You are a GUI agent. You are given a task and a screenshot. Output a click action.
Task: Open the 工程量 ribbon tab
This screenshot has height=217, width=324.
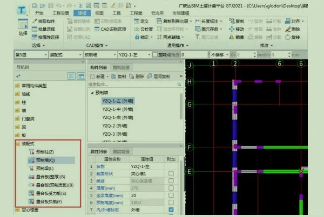click(136, 13)
